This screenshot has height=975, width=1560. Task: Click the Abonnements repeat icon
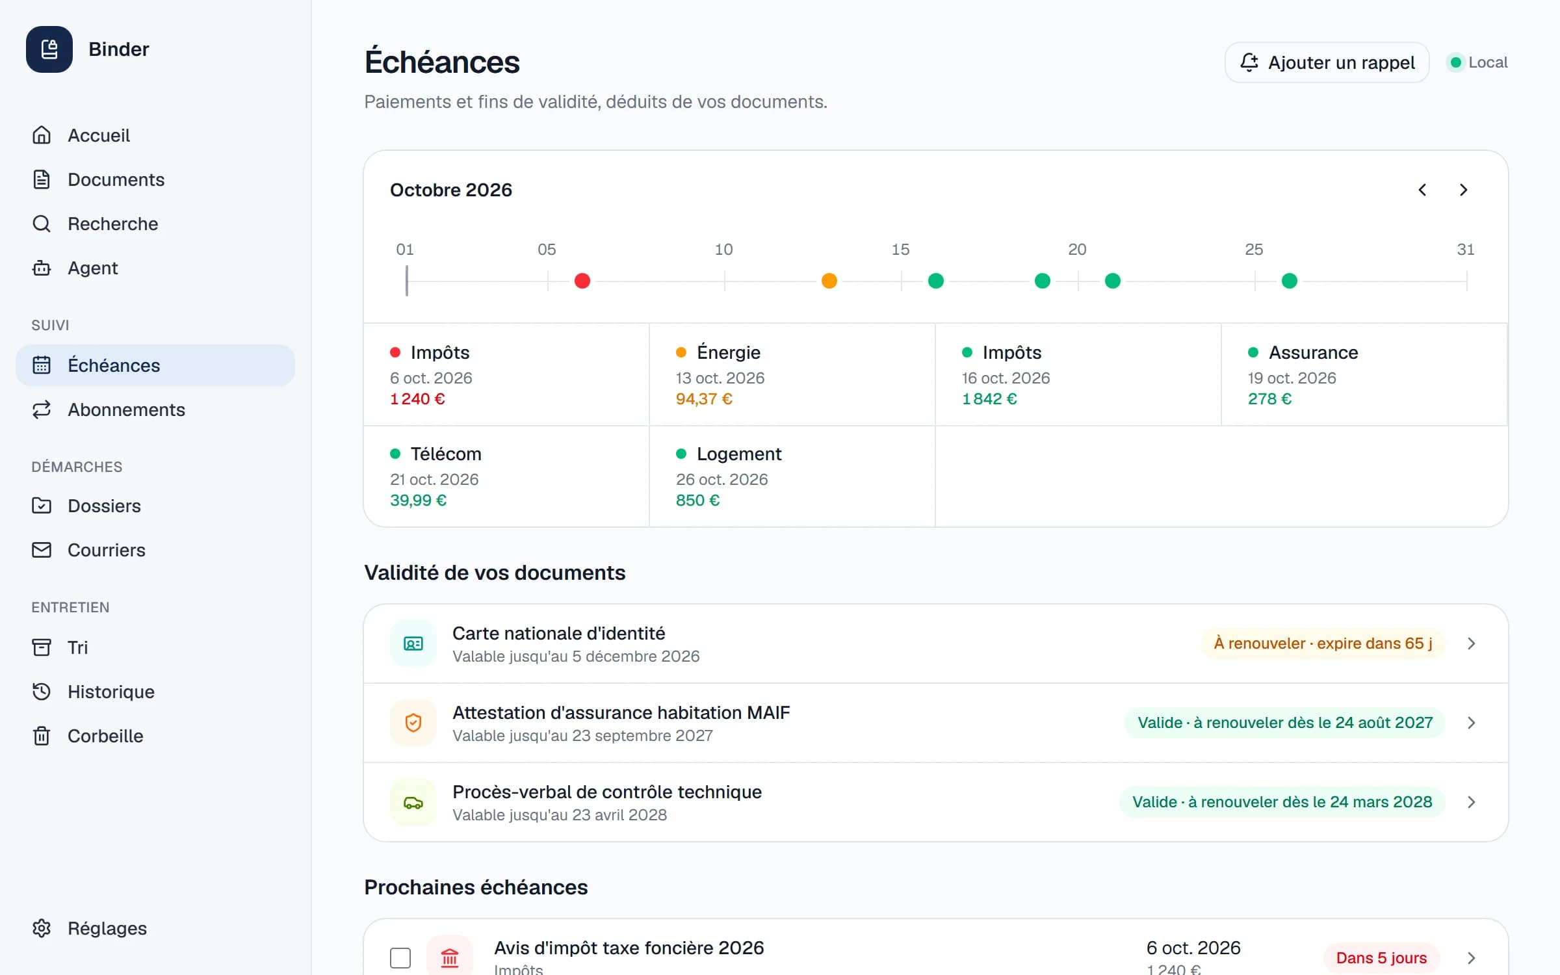(42, 409)
